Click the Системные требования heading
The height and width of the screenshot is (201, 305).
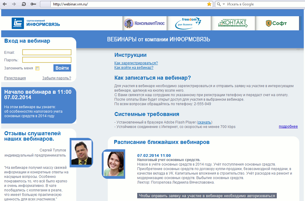(x=147, y=114)
